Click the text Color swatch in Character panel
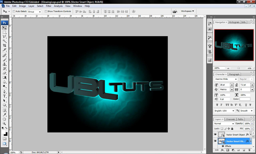Viewport: 256px width, 154px height. coord(245,99)
